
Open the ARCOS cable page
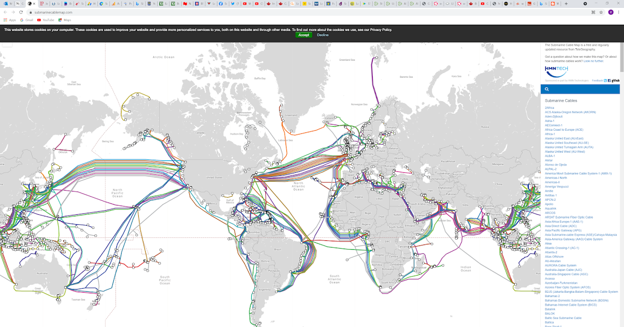click(x=550, y=213)
